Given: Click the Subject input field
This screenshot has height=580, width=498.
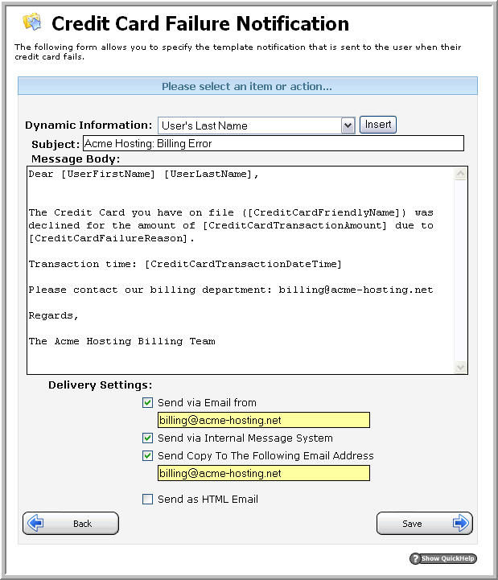Looking at the screenshot, I should (273, 143).
